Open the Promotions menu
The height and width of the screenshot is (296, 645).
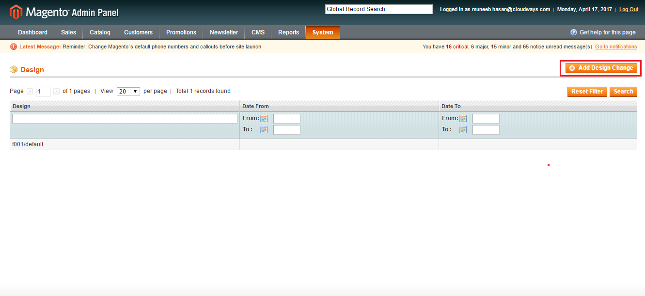pos(181,32)
